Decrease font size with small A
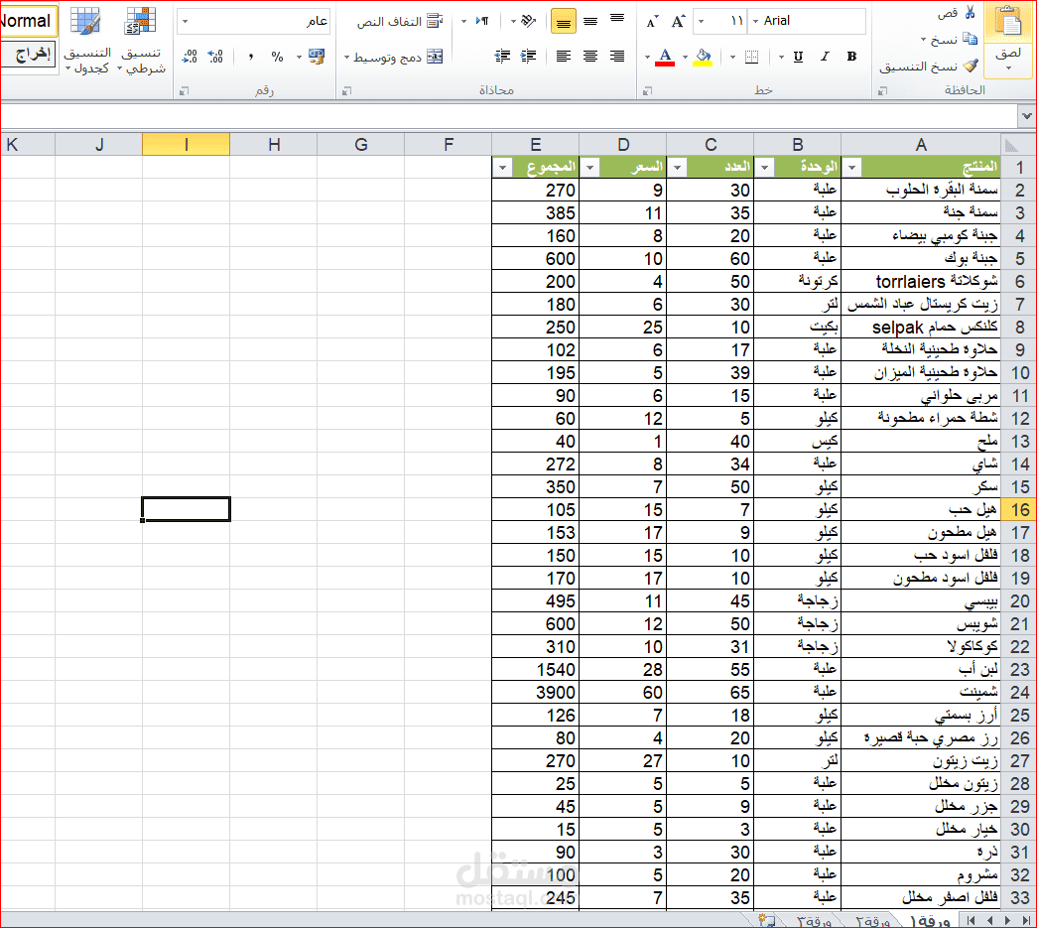This screenshot has width=1037, height=928. coord(652,22)
